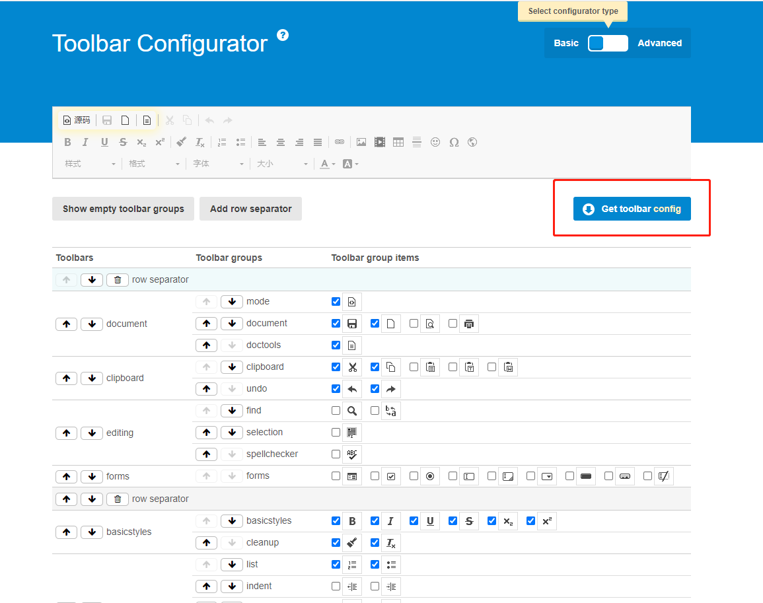This screenshot has height=603, width=763.
Task: Delete the top row separator with trash icon
Action: [x=117, y=279]
